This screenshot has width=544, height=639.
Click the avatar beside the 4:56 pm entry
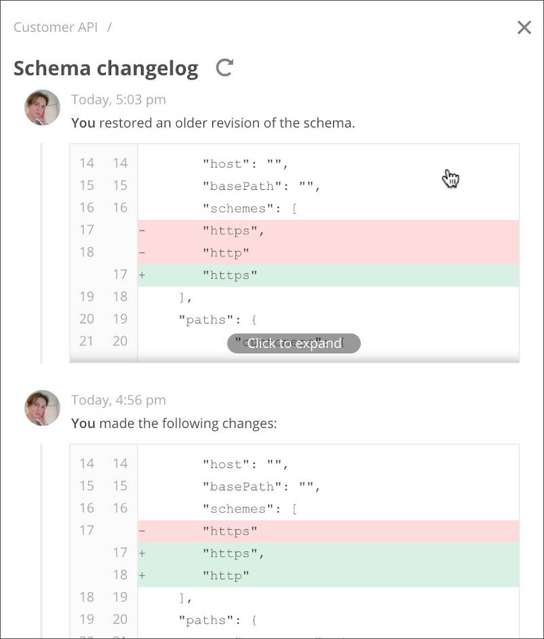[x=42, y=408]
